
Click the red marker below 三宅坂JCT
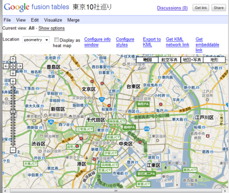[81, 138]
